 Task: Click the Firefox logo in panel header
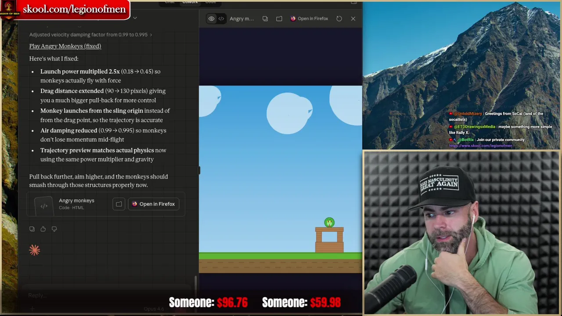[293, 18]
